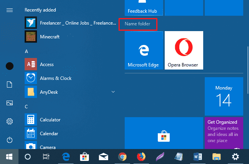Open the notepad app on the taskbar
This screenshot has height=164, width=249.
click(x=179, y=157)
